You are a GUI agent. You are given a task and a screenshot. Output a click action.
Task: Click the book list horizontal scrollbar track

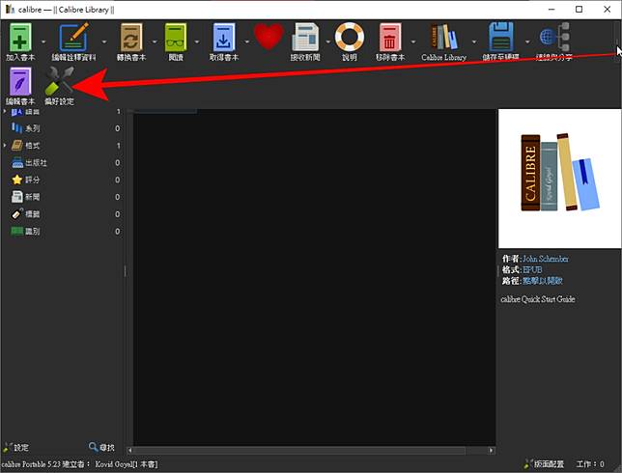click(x=299, y=451)
